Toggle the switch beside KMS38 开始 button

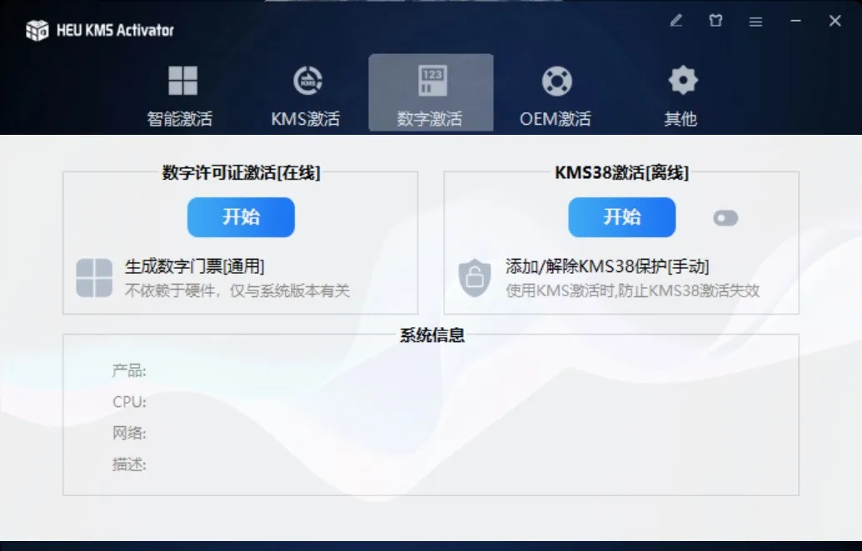pyautogui.click(x=725, y=218)
